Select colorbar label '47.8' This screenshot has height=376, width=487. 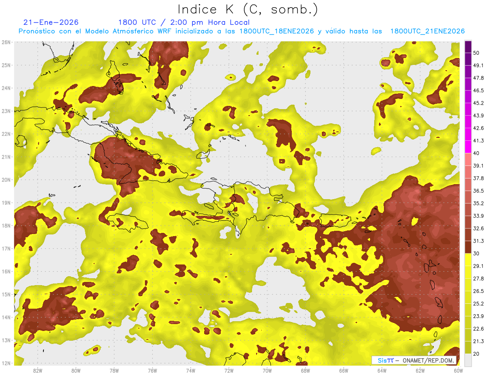click(x=478, y=78)
